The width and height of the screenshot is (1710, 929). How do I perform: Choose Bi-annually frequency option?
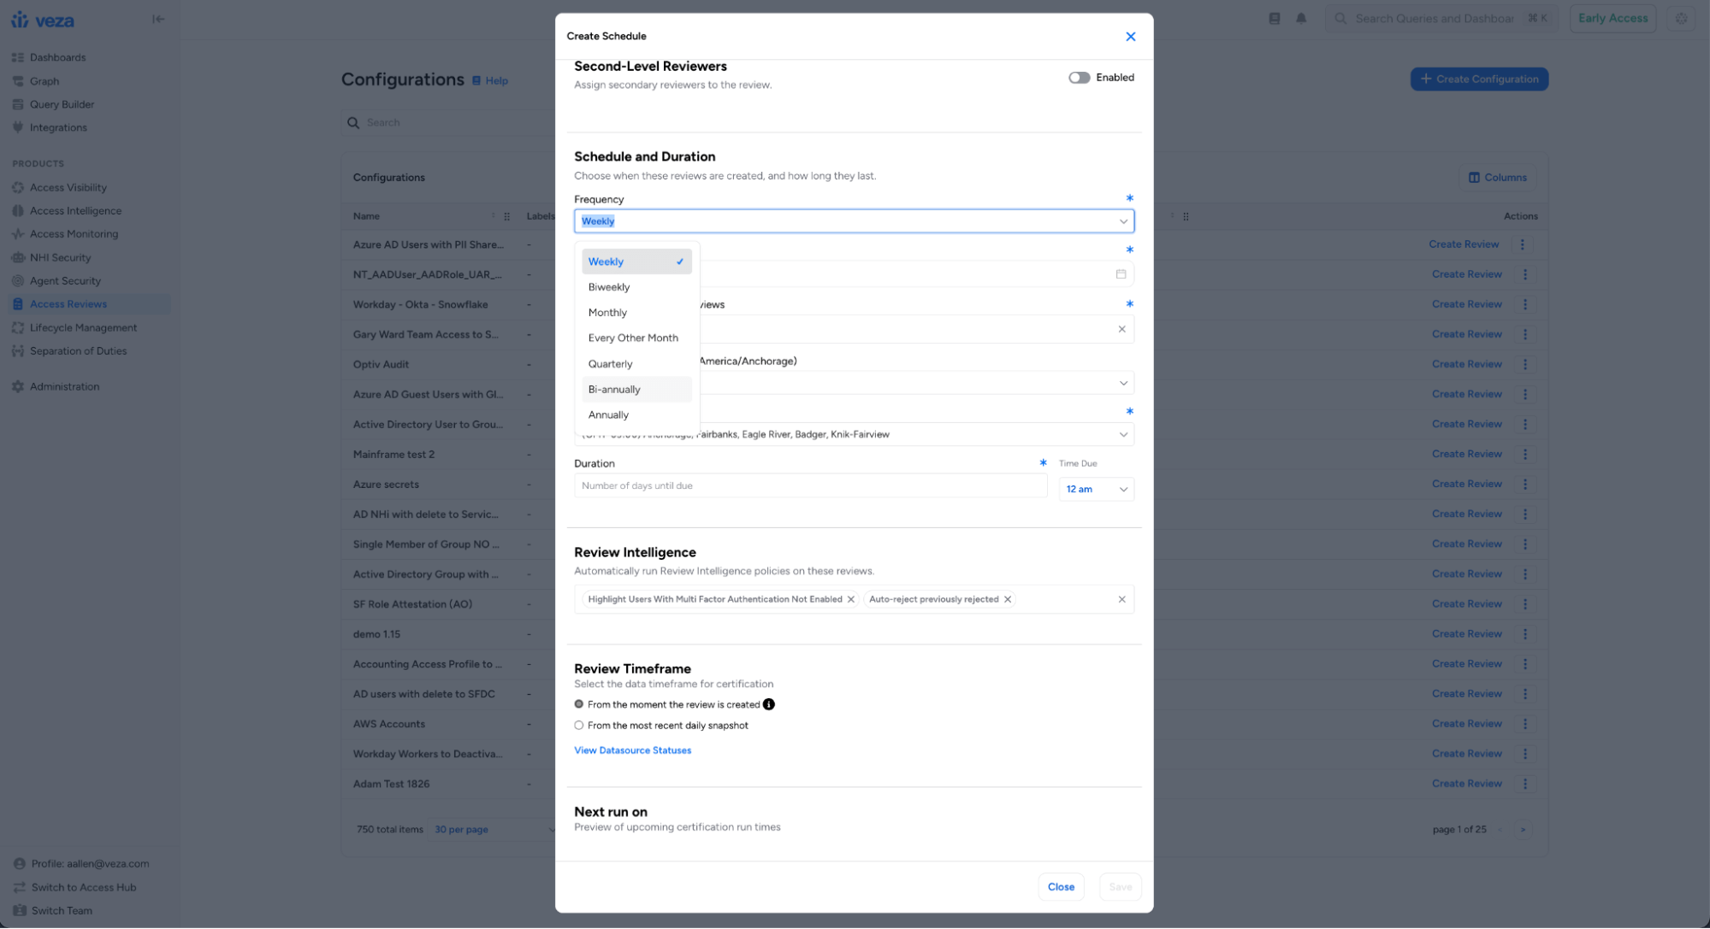[x=614, y=390]
